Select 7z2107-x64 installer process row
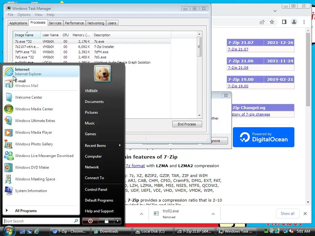This screenshot has width=315, height=236. pyautogui.click(x=92, y=47)
